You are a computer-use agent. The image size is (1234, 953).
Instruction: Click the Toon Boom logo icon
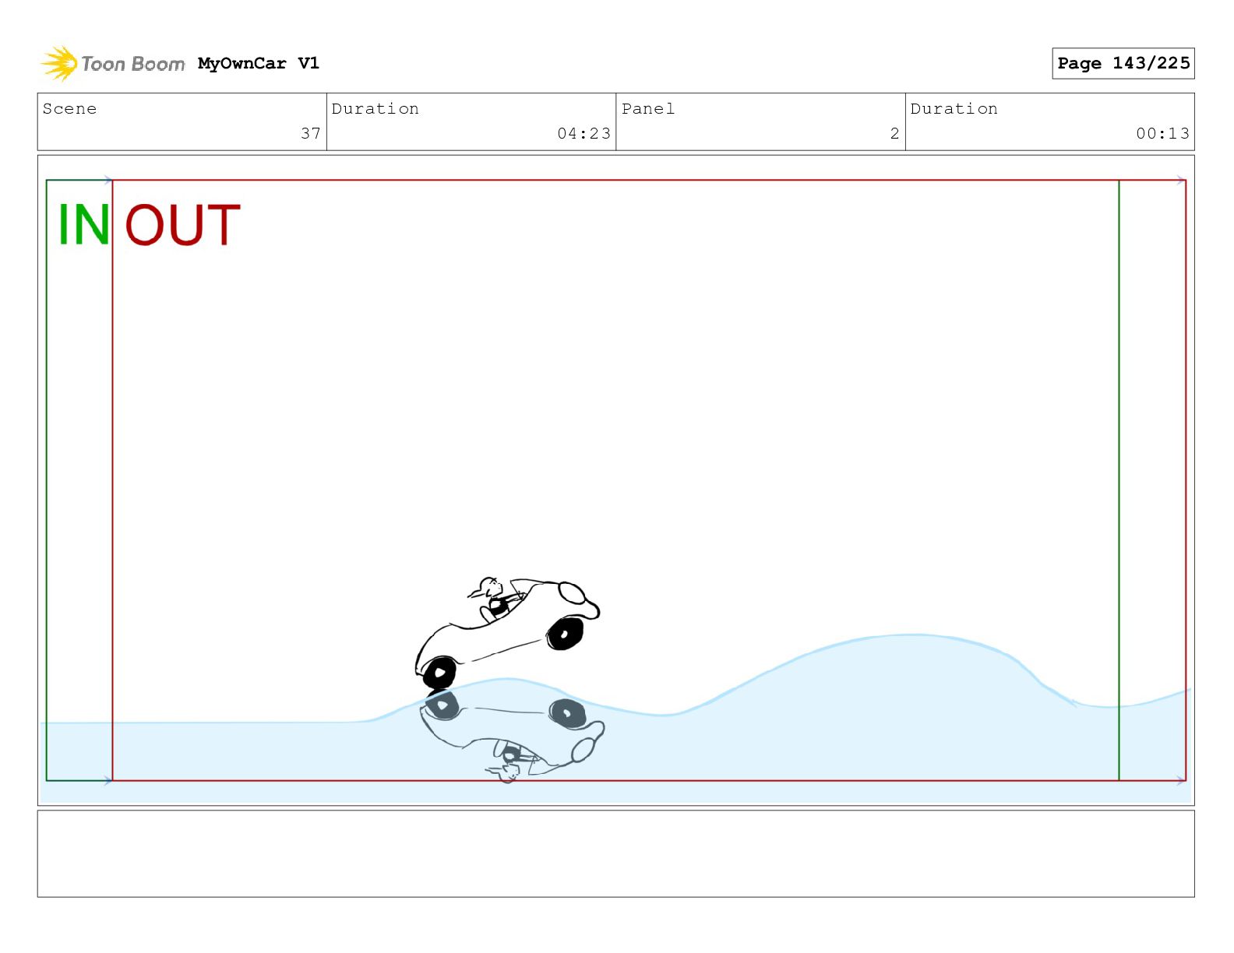pos(59,63)
